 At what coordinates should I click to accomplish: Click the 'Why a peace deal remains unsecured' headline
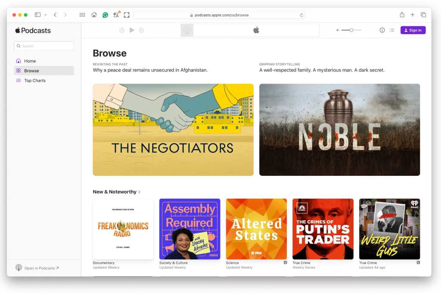click(x=150, y=70)
